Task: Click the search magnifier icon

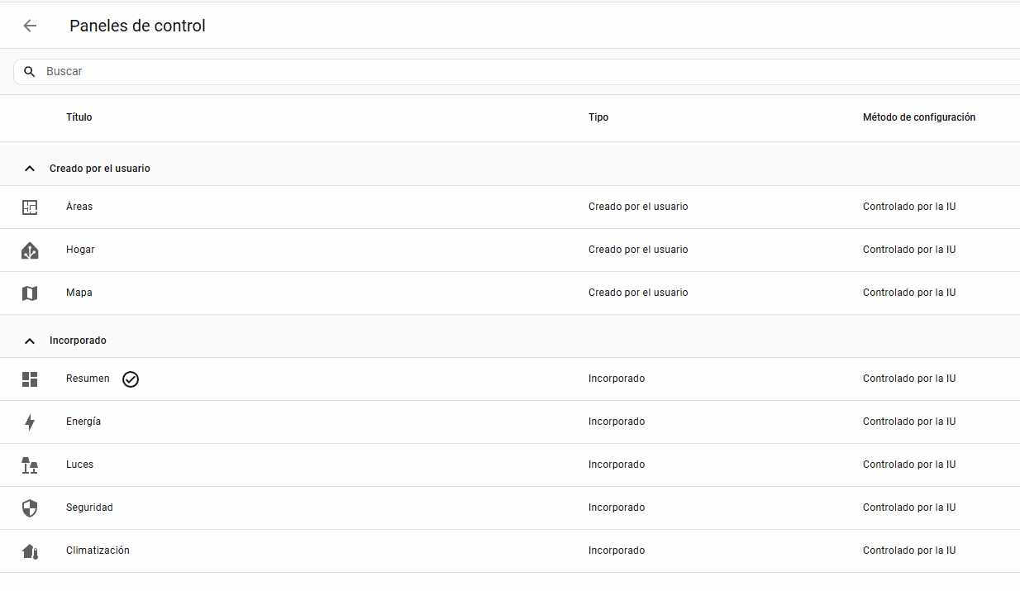Action: [x=30, y=72]
